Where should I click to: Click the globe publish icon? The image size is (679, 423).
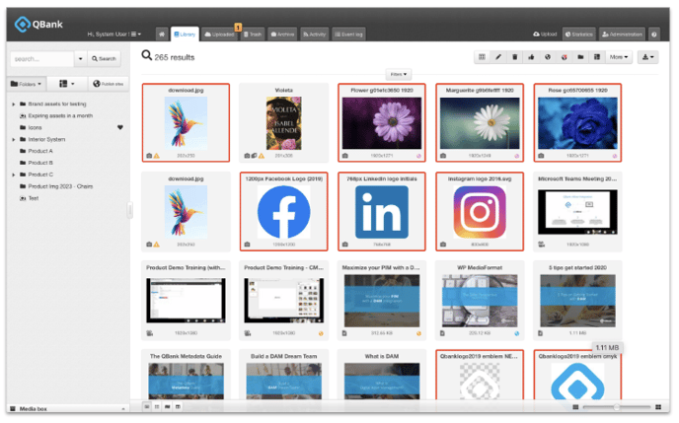point(548,57)
